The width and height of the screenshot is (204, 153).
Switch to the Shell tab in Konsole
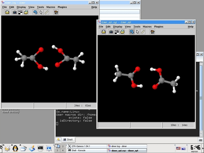click(68, 139)
